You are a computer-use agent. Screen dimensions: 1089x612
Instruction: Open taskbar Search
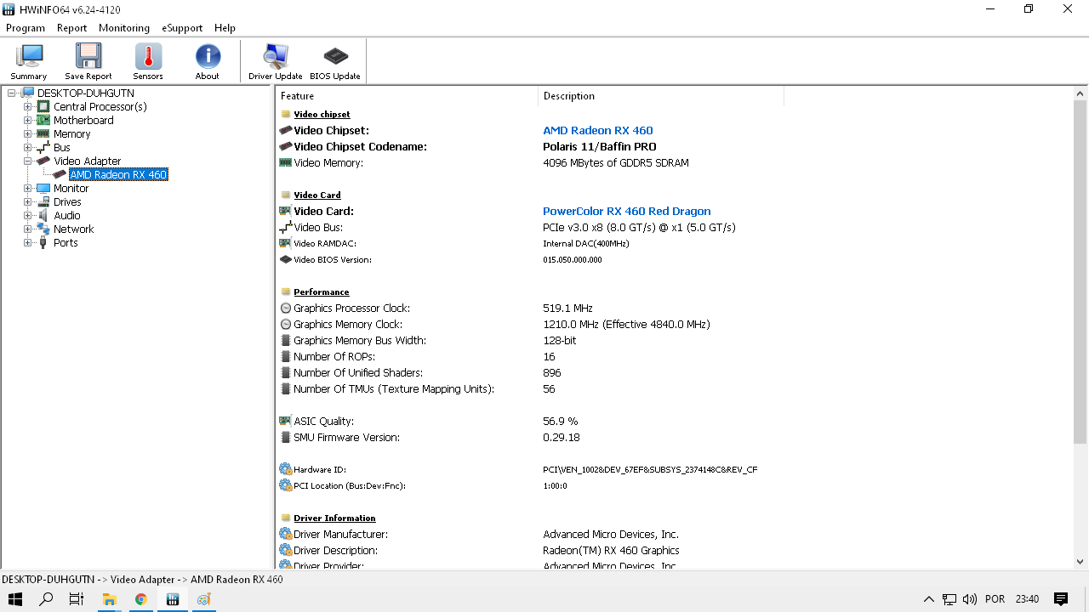[46, 599]
